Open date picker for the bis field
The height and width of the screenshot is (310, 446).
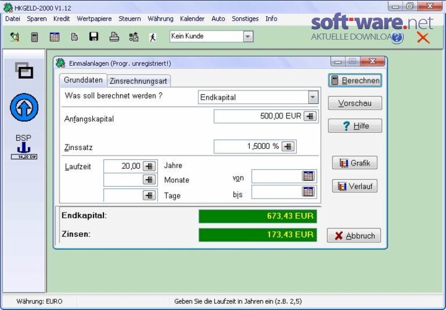[308, 192]
